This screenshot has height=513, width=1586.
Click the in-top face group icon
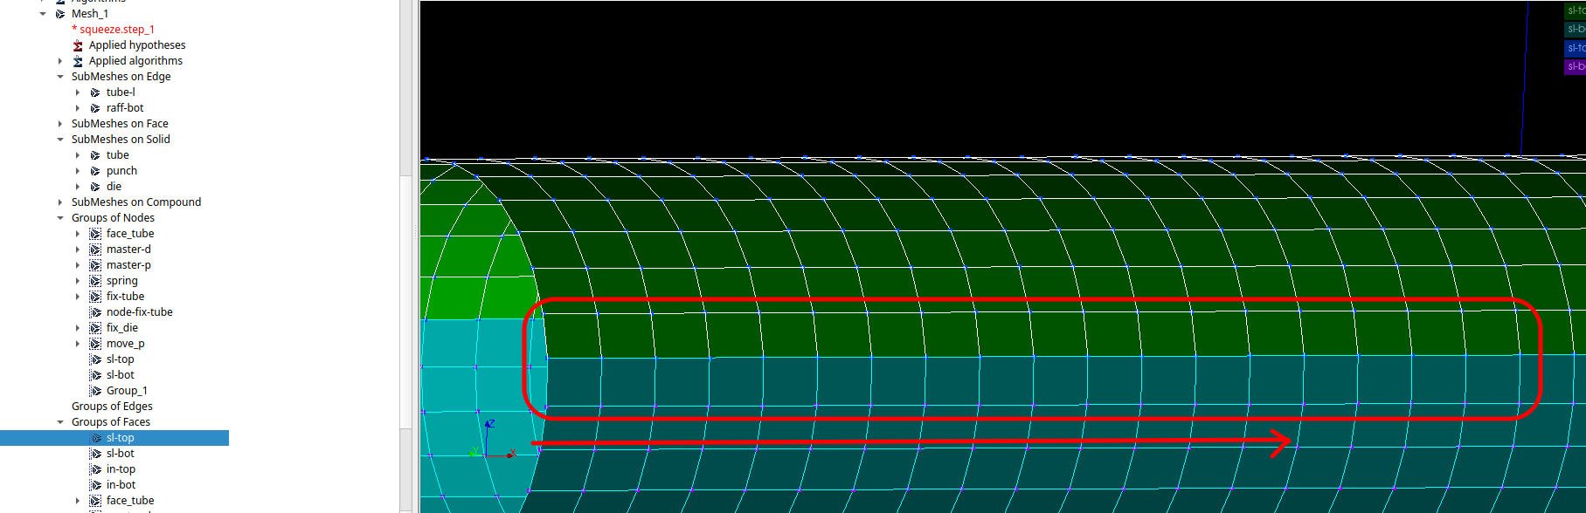tap(95, 469)
